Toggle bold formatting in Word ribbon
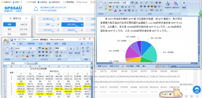 110,7
